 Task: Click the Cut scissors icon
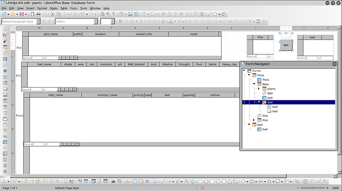(x=53, y=14)
